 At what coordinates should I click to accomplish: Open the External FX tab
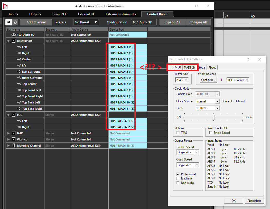pos(86,14)
